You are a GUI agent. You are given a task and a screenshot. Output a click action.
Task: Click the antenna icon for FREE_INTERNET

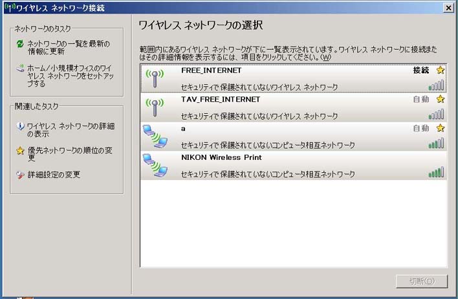point(153,78)
